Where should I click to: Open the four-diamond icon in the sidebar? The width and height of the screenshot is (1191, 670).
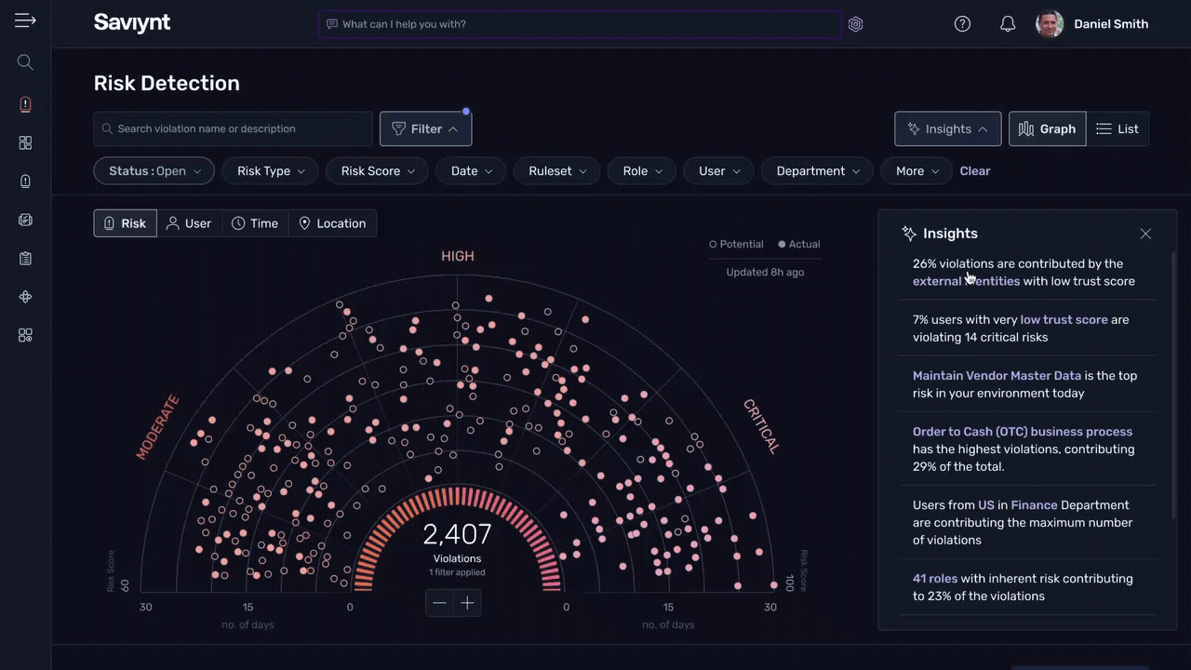25,297
